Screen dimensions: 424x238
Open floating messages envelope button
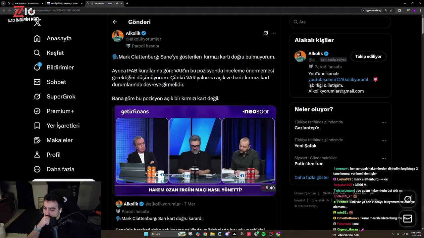(408, 219)
